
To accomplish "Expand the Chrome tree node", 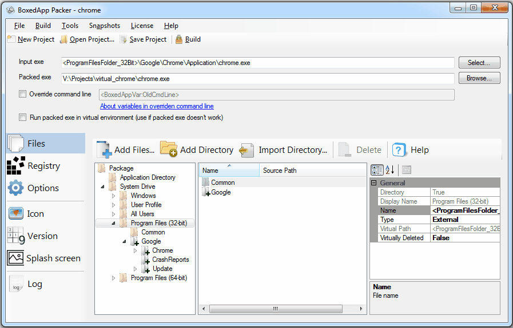I will pyautogui.click(x=135, y=250).
